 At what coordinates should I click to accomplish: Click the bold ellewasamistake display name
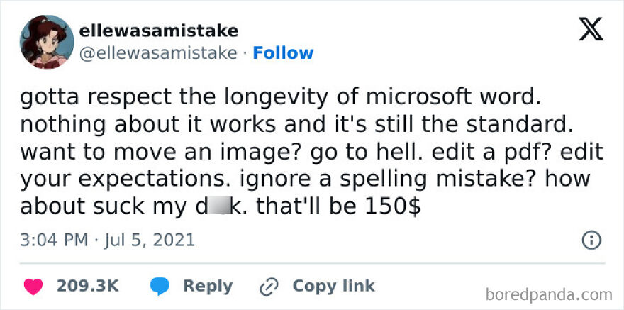point(159,31)
